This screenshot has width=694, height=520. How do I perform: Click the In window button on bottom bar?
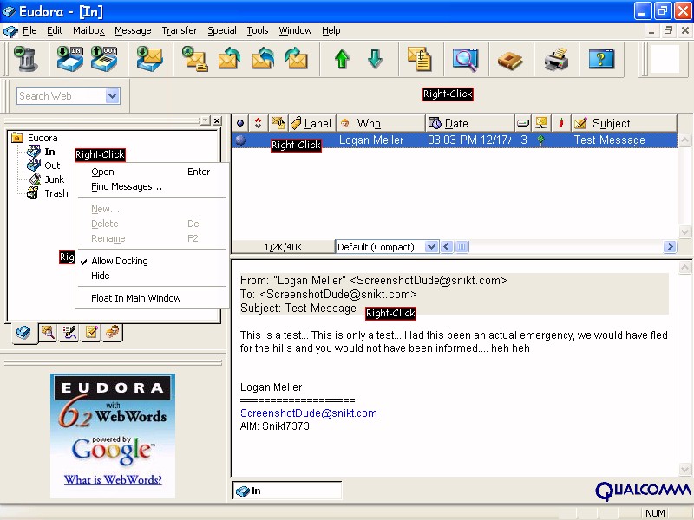click(x=287, y=491)
